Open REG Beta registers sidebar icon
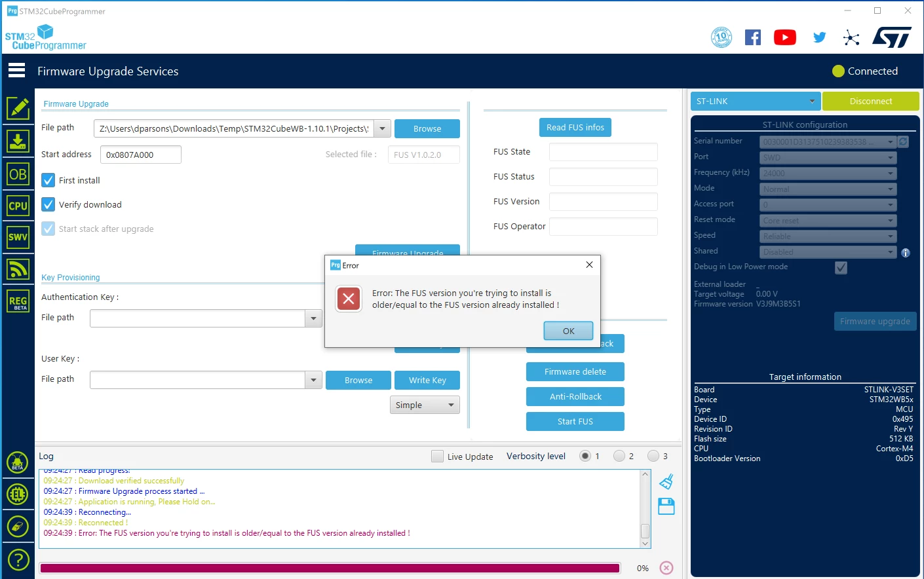This screenshot has height=579, width=924. 18,301
